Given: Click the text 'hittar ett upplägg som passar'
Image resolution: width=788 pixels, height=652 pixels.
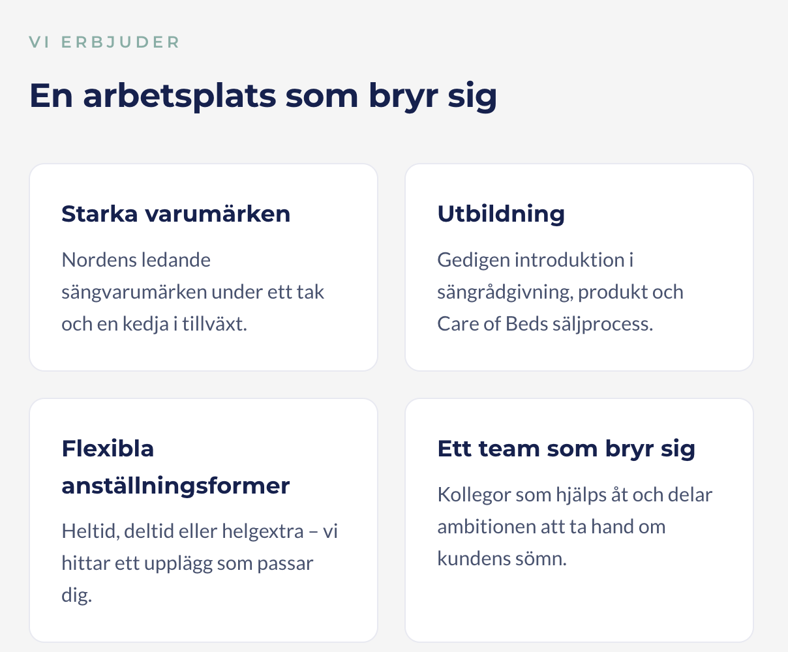Looking at the screenshot, I should coord(187,563).
